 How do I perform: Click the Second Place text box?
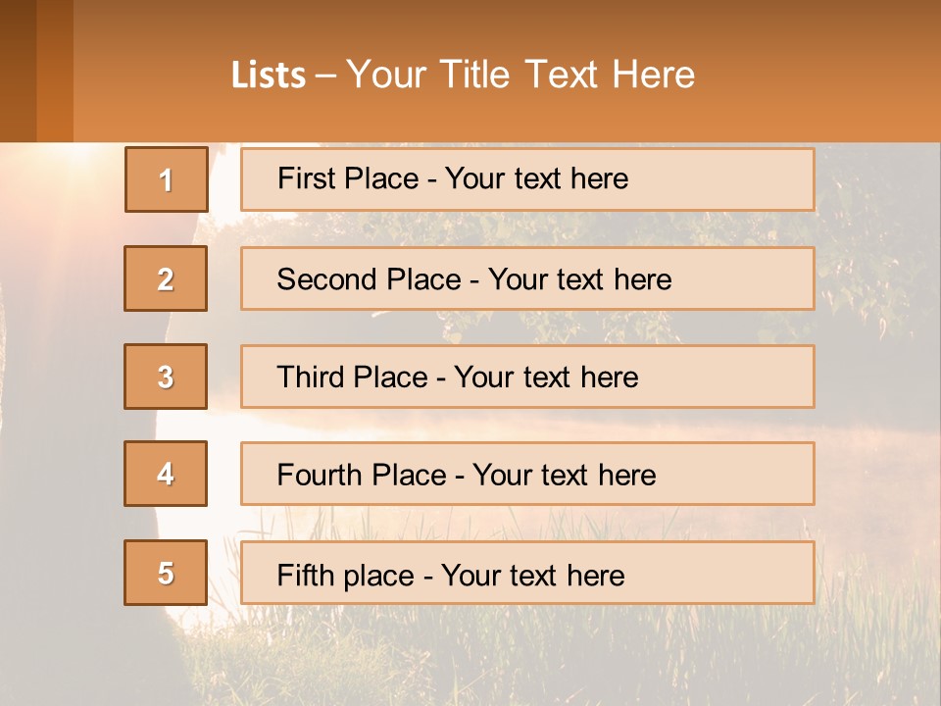(527, 278)
